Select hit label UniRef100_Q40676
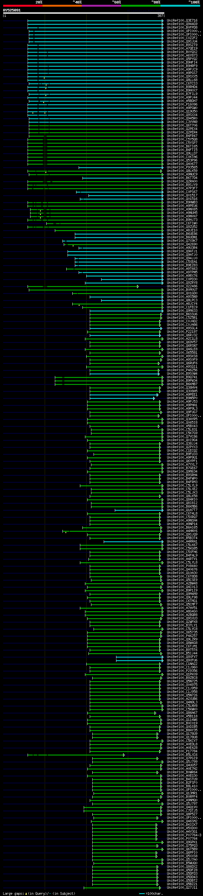The height and width of the screenshot is (896, 203). click(x=182, y=569)
